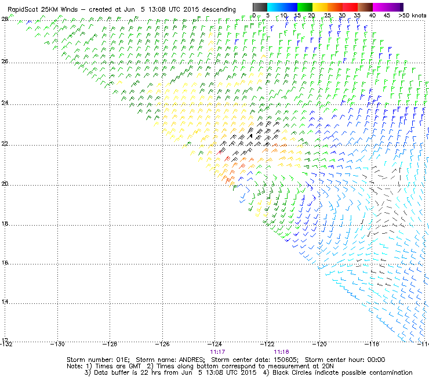Click the '25' label under the color scale
The height and width of the screenshot is (377, 429).
click(x=328, y=16)
